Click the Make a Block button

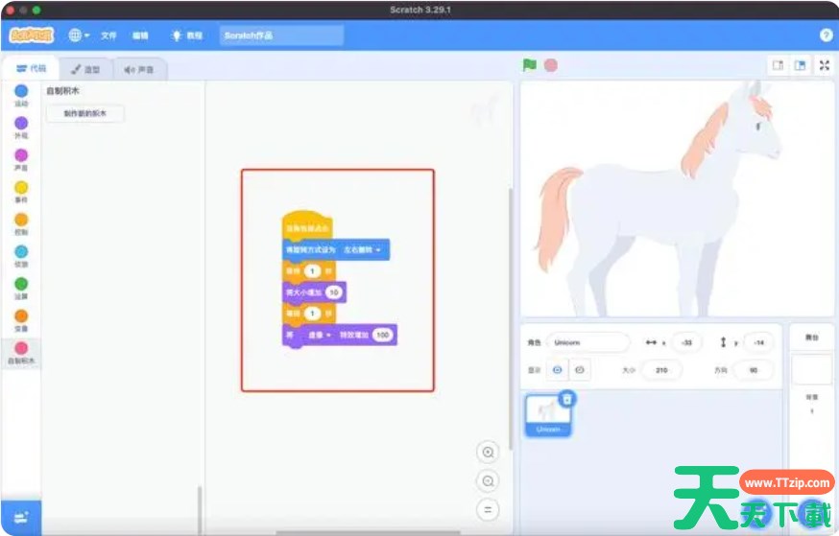pyautogui.click(x=85, y=113)
